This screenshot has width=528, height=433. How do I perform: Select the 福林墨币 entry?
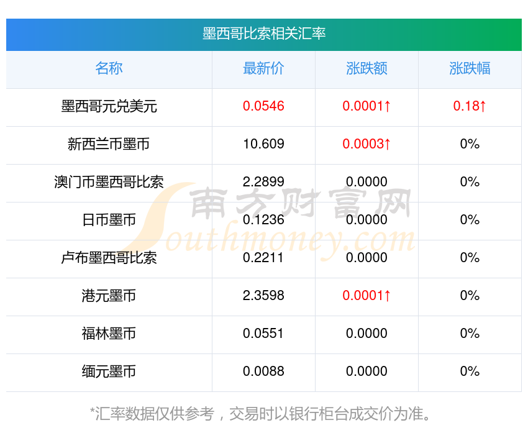click(x=109, y=334)
